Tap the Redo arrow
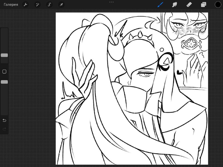223x167 pixels. coord(4,129)
